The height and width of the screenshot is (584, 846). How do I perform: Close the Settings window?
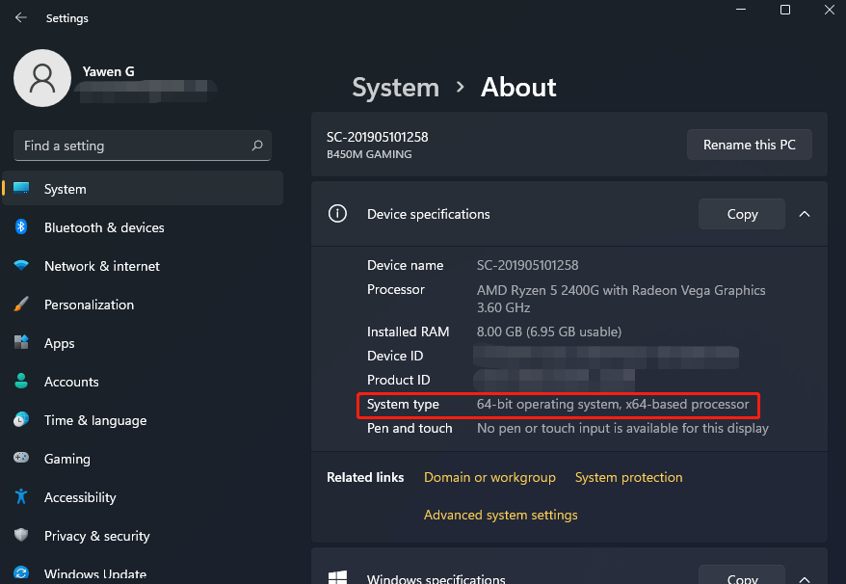coord(830,10)
